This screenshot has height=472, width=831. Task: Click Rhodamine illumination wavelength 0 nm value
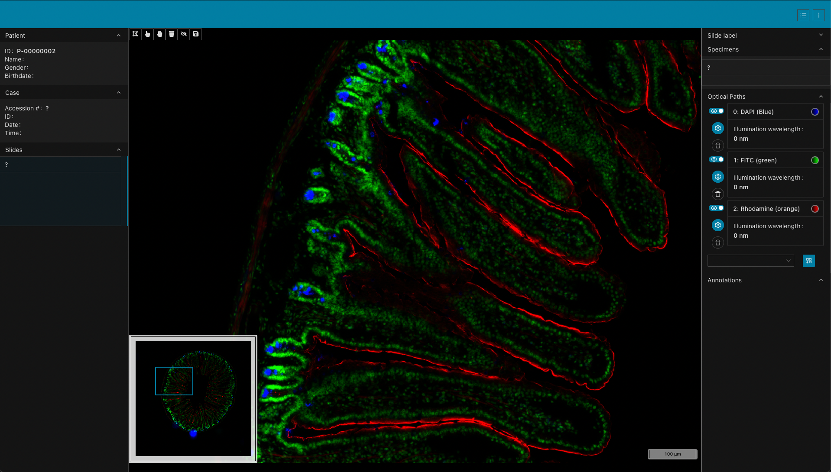click(740, 236)
